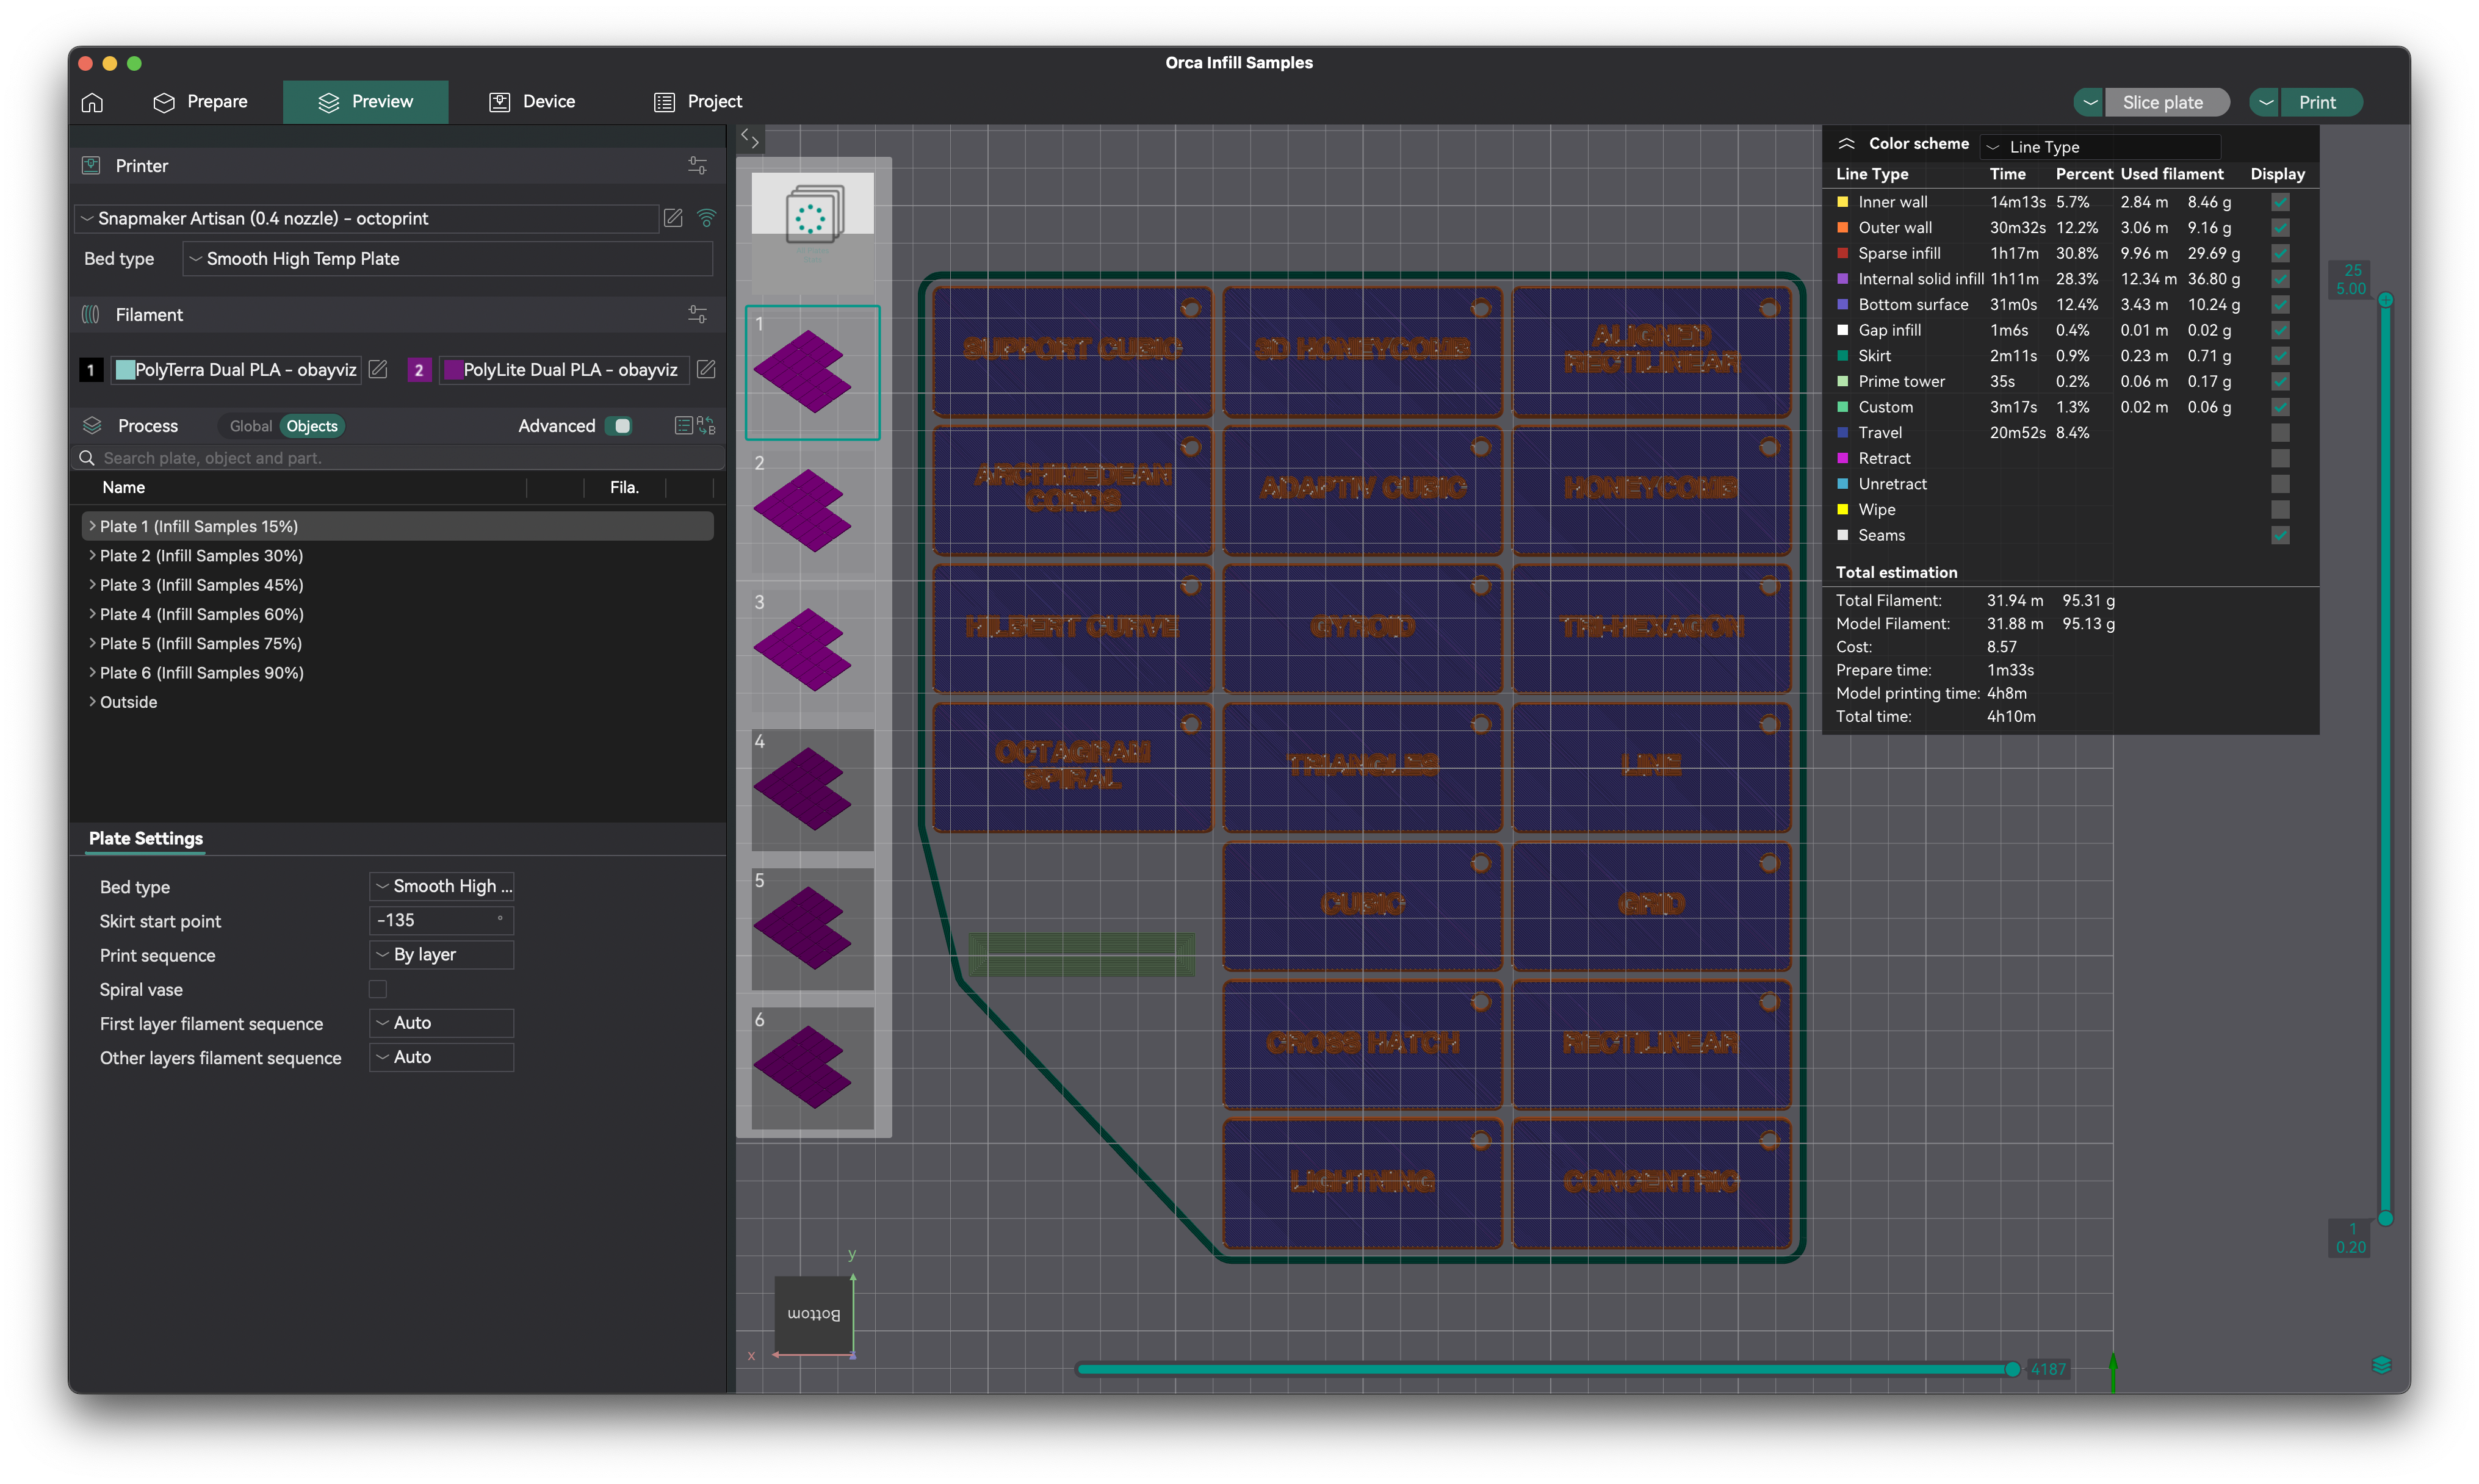Edit PolyLite Dual PLA filament preset
2479x1484 pixels.
point(706,370)
